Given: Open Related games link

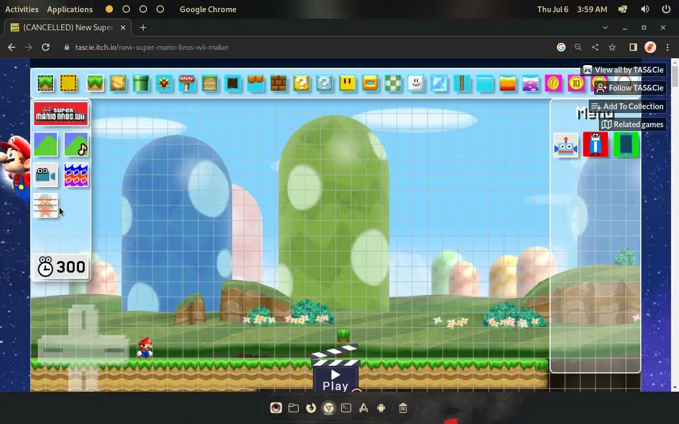Looking at the screenshot, I should click(633, 125).
